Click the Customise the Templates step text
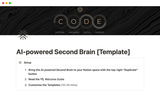This screenshot has height=100, width=160. coord(44,85)
